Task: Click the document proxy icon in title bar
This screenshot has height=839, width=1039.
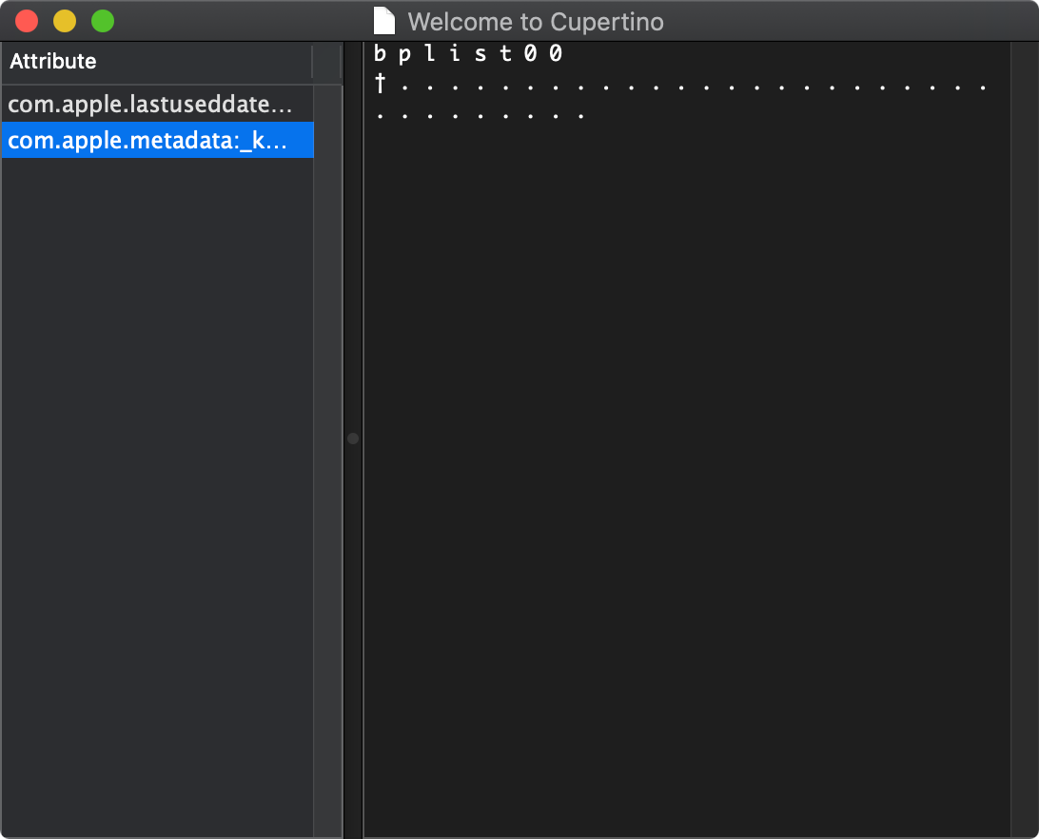Action: click(x=384, y=21)
